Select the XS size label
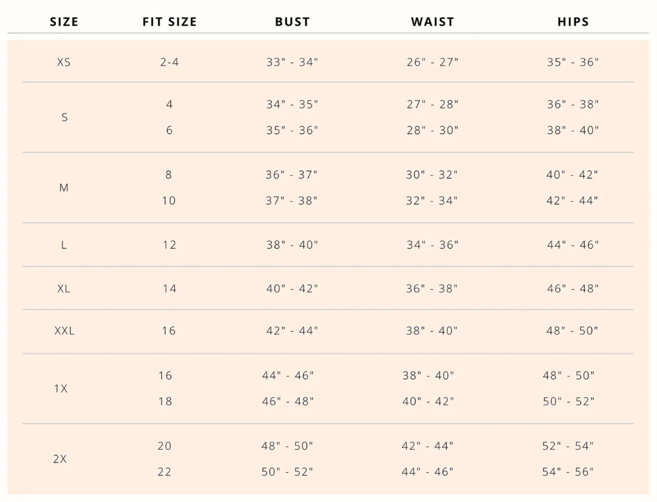The height and width of the screenshot is (502, 657). pyautogui.click(x=64, y=62)
